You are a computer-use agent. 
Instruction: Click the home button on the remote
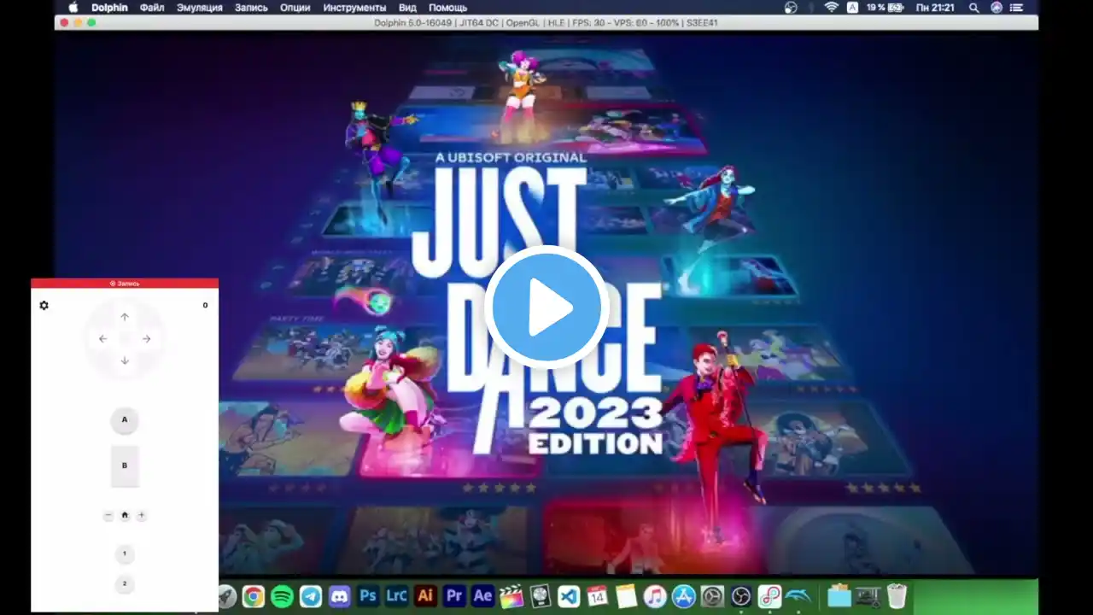(x=125, y=515)
